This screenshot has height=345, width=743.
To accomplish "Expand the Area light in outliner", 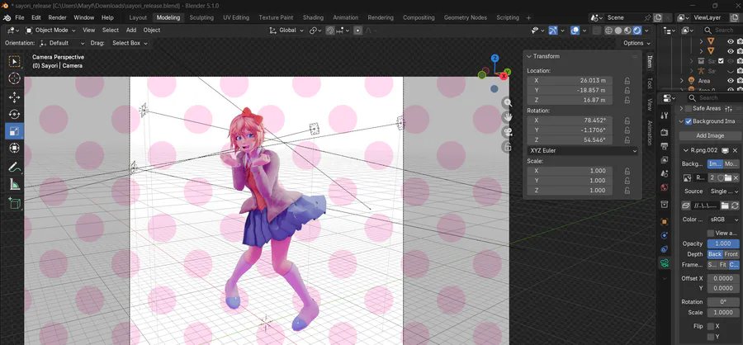I will [x=683, y=81].
